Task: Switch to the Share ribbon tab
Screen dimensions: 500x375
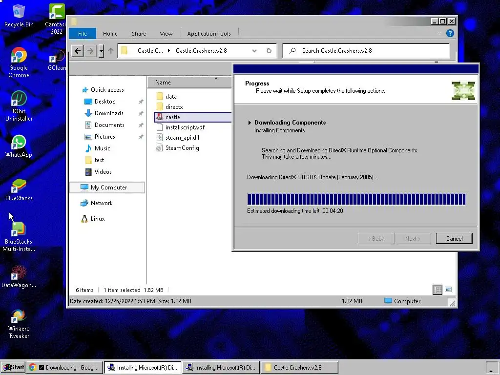Action: 139,34
